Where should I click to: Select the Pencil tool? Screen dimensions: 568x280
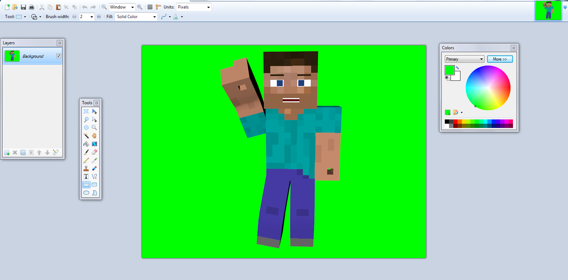pos(86,160)
